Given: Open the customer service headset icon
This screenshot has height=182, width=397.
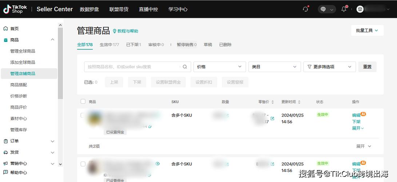Looking at the screenshot, I should point(305,9).
